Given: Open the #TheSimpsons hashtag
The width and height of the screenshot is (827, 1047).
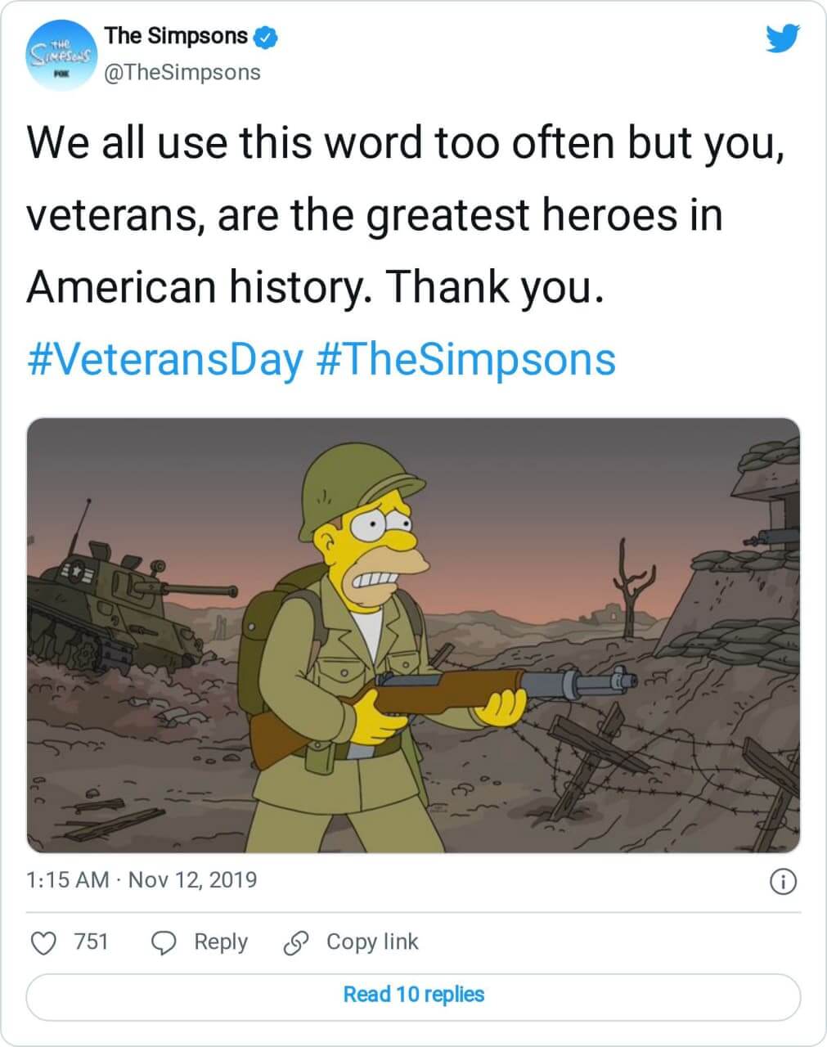Looking at the screenshot, I should coord(465,359).
